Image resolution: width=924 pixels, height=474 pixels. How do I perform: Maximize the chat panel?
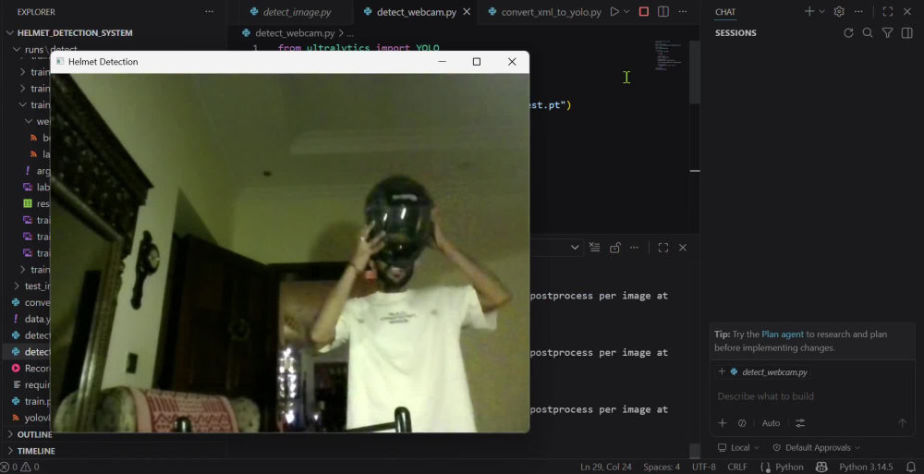887,12
